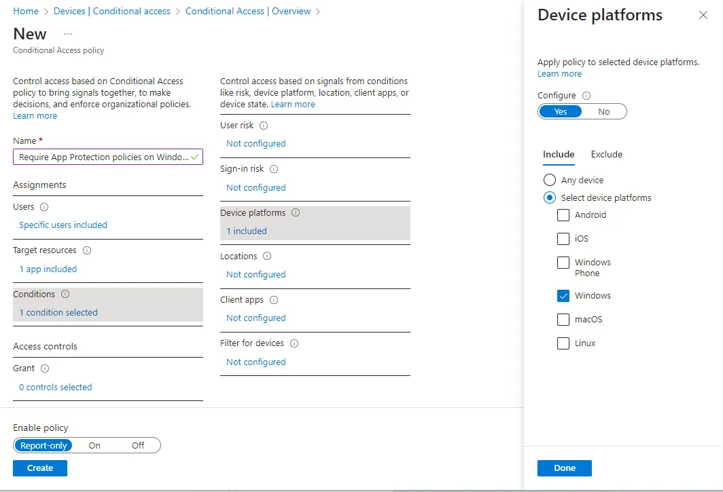Click the info icon next to Filter for devices
The width and height of the screenshot is (723, 492).
(x=294, y=343)
